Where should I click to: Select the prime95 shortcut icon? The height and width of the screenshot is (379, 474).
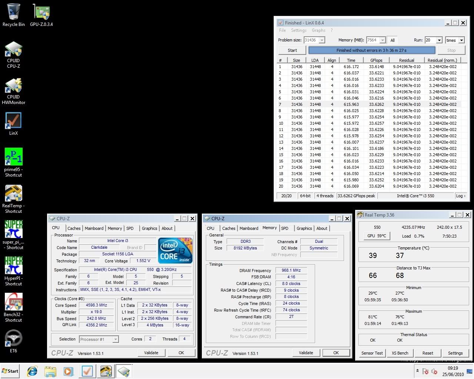point(14,162)
